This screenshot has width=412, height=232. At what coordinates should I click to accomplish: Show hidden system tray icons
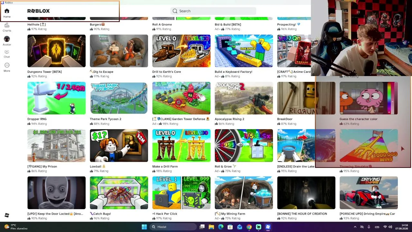(x=355, y=227)
